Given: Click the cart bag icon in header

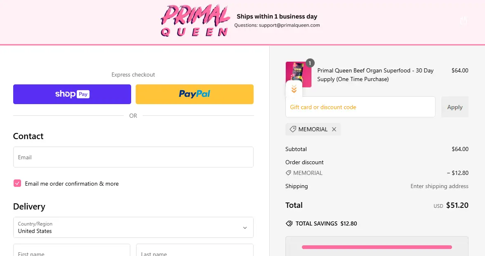Looking at the screenshot, I should tap(464, 20).
